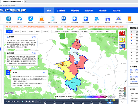Enable the 大雾 checkbox
This screenshot has width=138, height=104.
105,31
